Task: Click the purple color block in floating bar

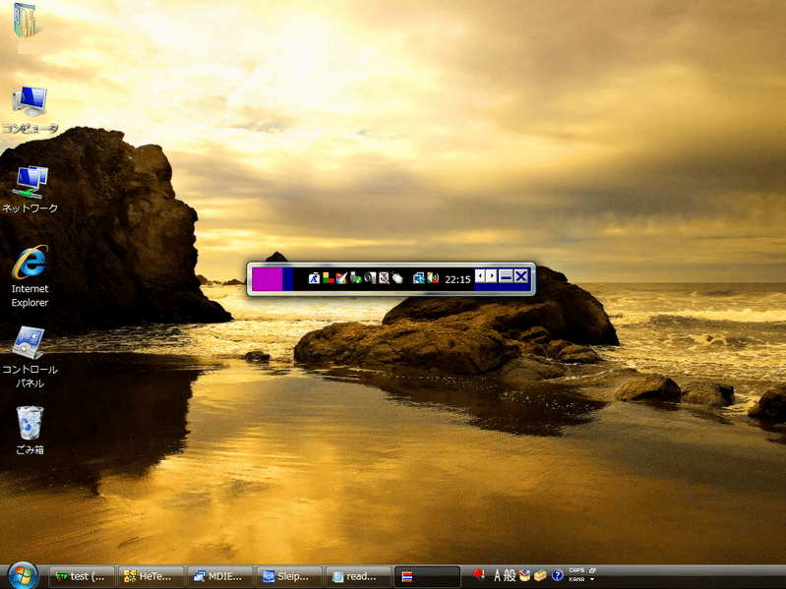Action: pyautogui.click(x=267, y=278)
